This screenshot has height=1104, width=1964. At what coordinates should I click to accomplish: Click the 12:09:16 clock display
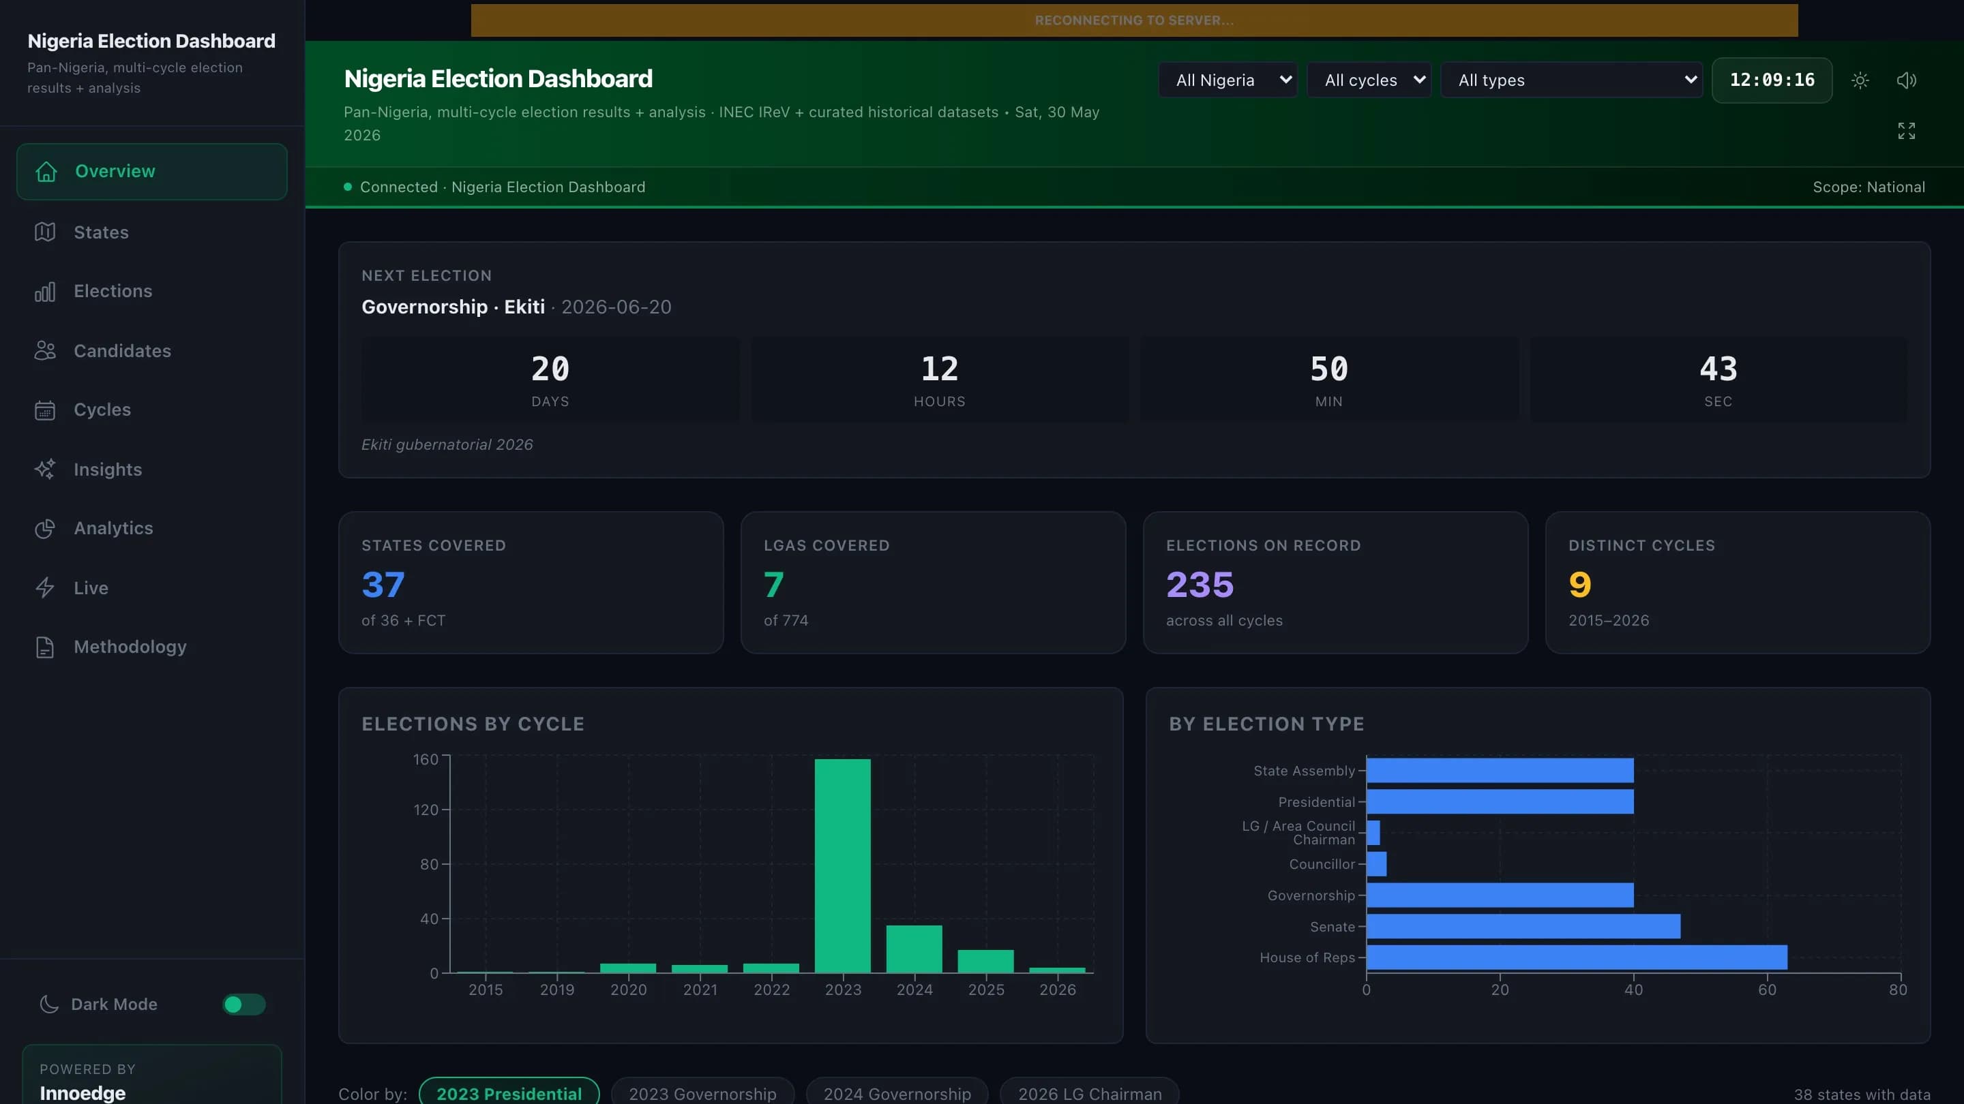coord(1772,80)
